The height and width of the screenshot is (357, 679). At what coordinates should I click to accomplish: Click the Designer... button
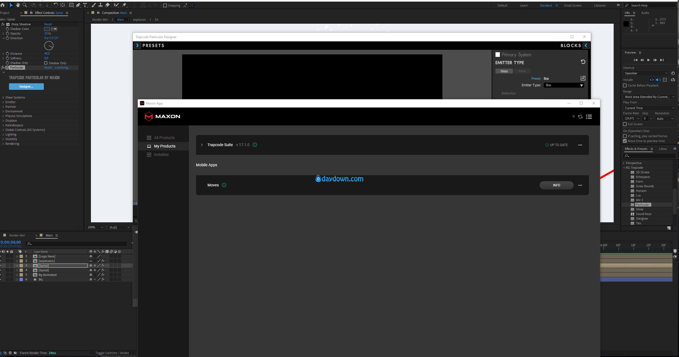click(x=26, y=87)
